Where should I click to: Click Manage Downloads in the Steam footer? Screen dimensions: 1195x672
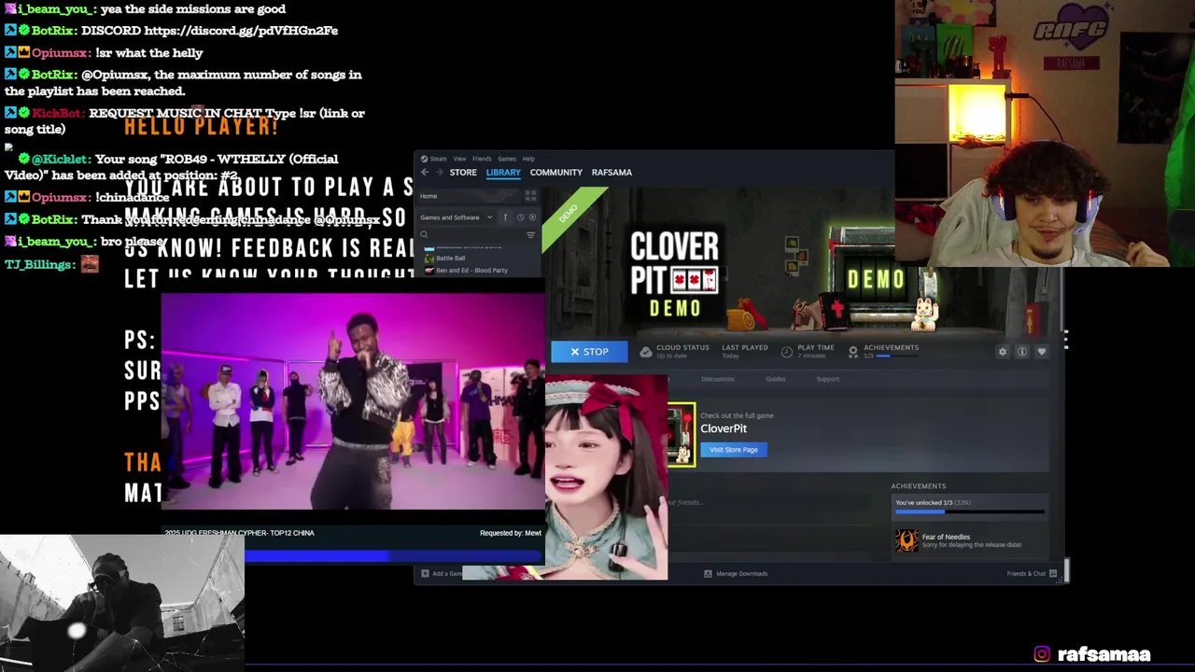(742, 574)
